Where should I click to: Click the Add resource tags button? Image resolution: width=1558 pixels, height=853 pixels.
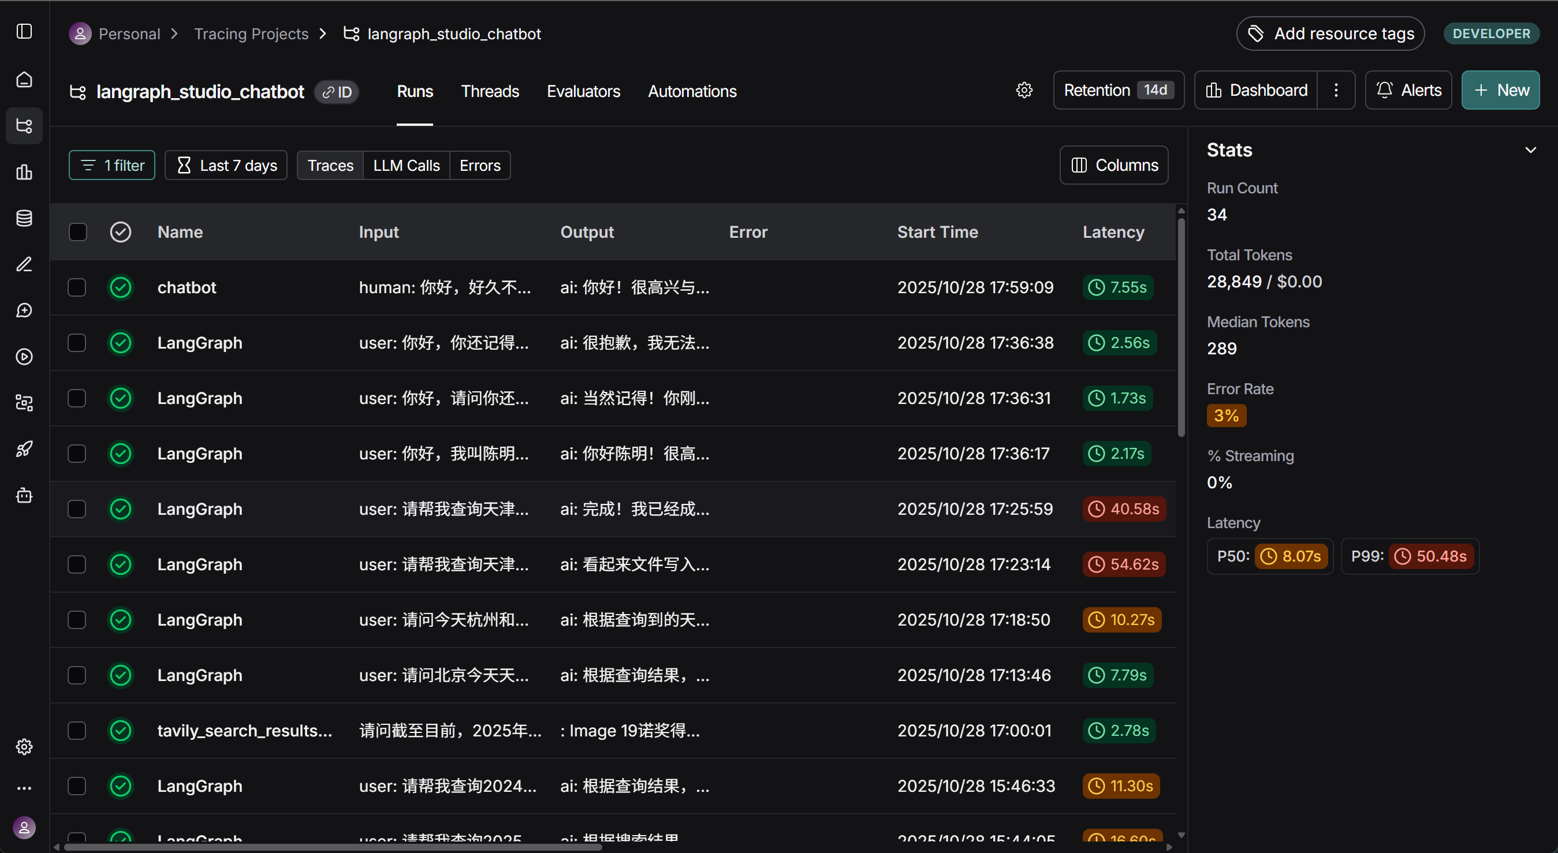[1330, 33]
